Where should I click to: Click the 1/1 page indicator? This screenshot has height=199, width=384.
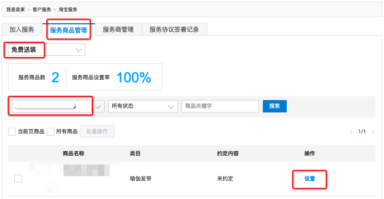point(362,132)
